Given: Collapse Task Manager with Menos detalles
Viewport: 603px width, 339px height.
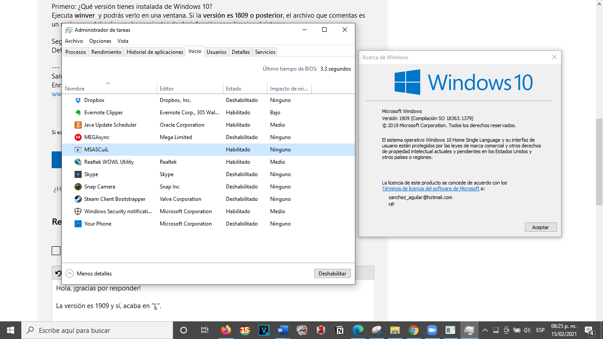Looking at the screenshot, I should (x=89, y=274).
